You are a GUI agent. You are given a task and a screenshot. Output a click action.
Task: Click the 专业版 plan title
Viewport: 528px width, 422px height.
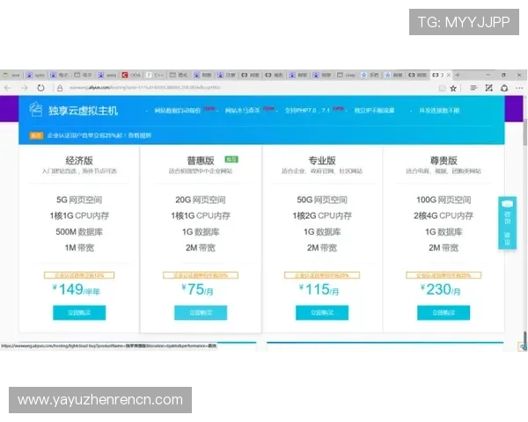tap(322, 160)
